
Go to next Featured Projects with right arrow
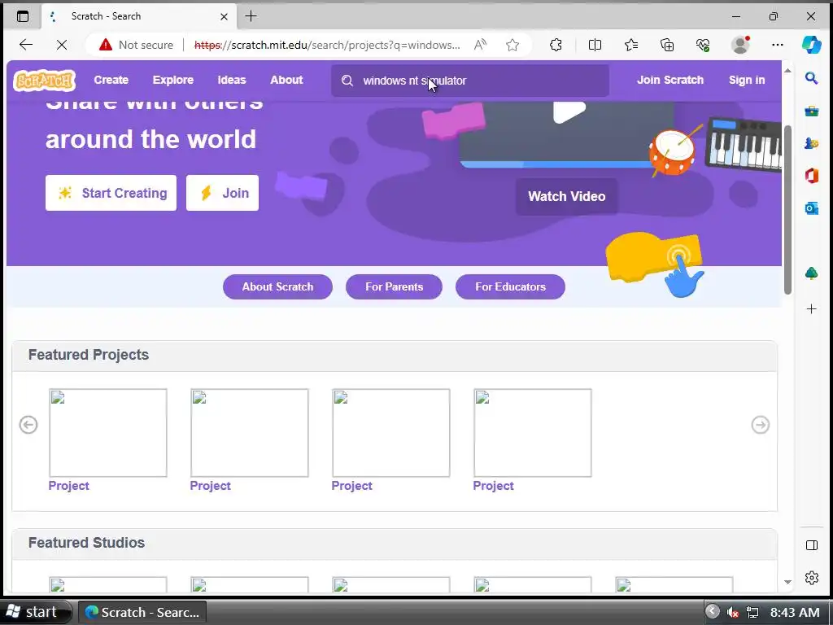click(761, 425)
